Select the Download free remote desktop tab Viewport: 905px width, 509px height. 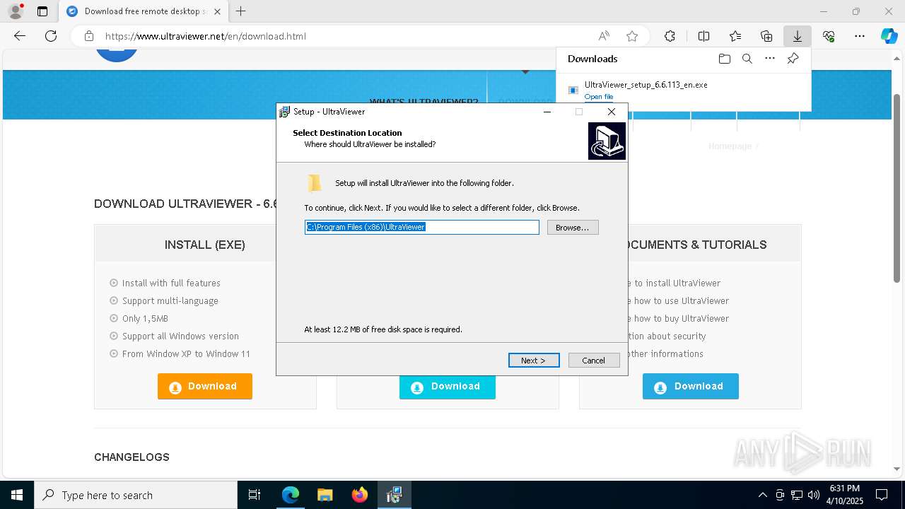click(x=144, y=11)
